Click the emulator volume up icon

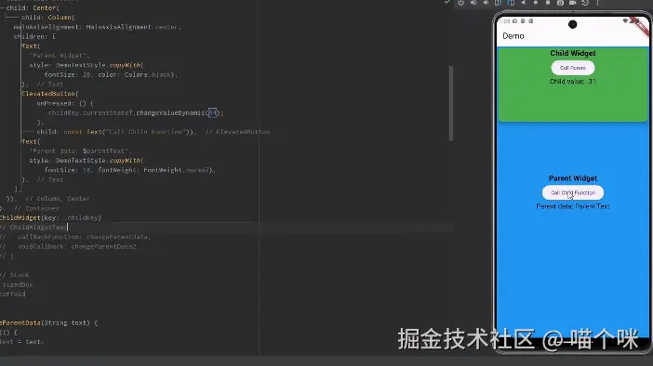473,3
